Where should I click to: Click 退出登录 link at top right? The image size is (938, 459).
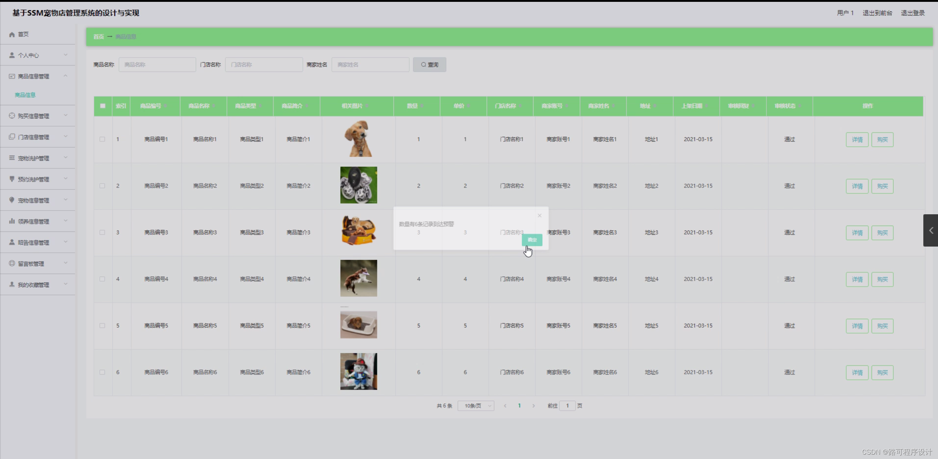[913, 13]
